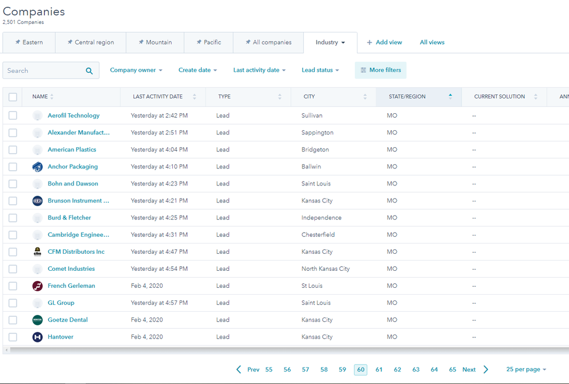Sort by City column arrows

pyautogui.click(x=365, y=97)
